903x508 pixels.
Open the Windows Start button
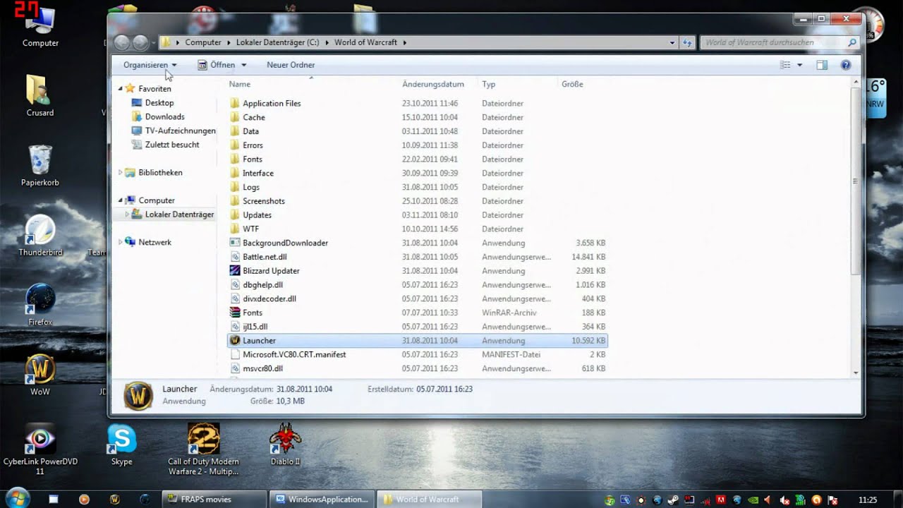[17, 497]
